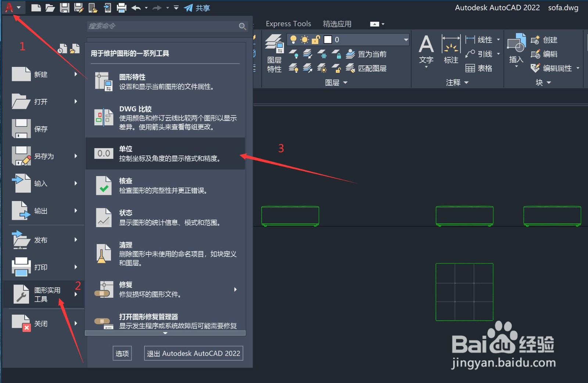Select 关闭 in application menu
Screen dimensions: 588x383
click(44, 323)
